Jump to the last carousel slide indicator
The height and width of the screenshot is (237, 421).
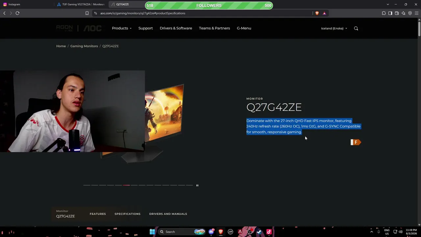pos(189,185)
